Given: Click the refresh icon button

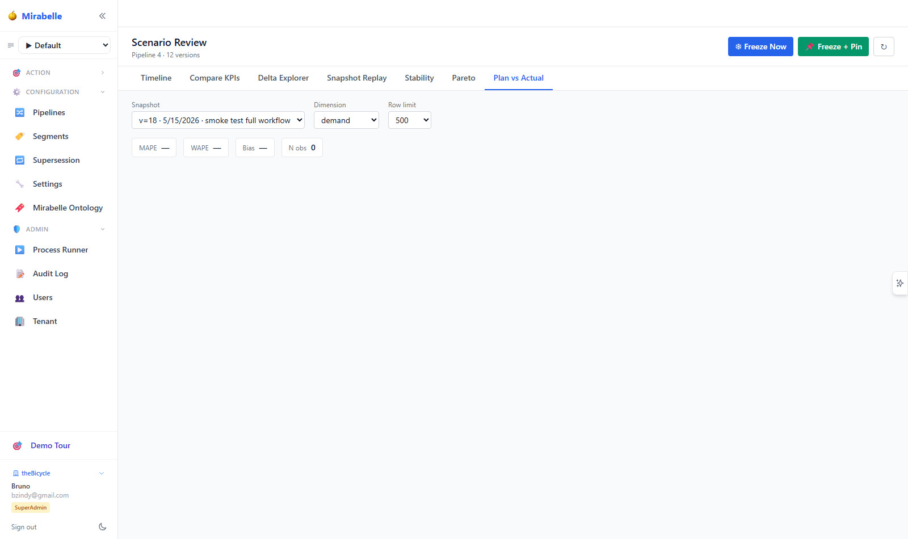Looking at the screenshot, I should coord(884,47).
